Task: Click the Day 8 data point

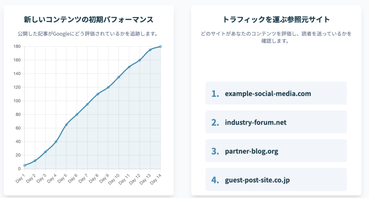Action: pyautogui.click(x=98, y=94)
